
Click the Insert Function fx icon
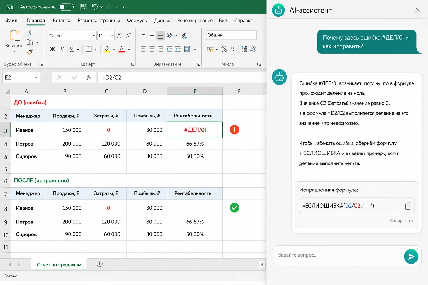click(x=89, y=77)
